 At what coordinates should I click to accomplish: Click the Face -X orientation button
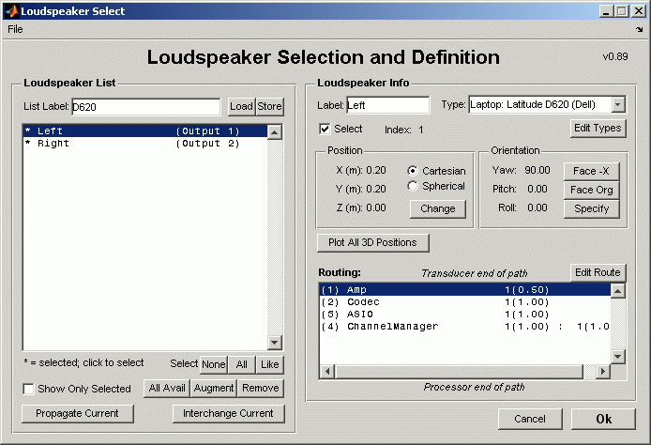[591, 171]
